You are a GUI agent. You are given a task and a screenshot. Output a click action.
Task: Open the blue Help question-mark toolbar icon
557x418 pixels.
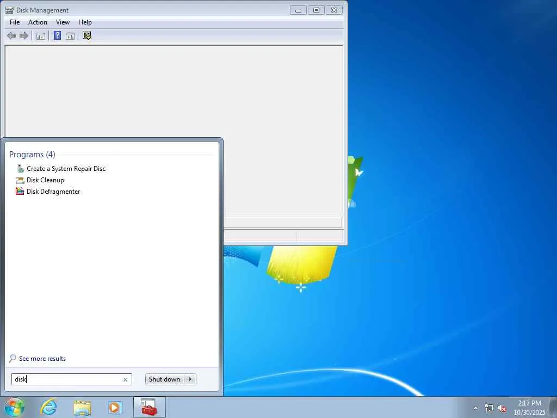click(x=57, y=35)
